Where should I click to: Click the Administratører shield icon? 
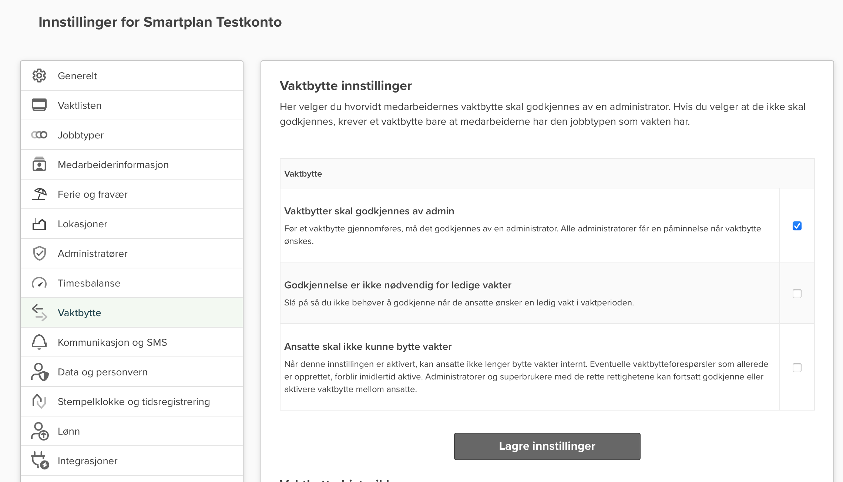click(39, 253)
